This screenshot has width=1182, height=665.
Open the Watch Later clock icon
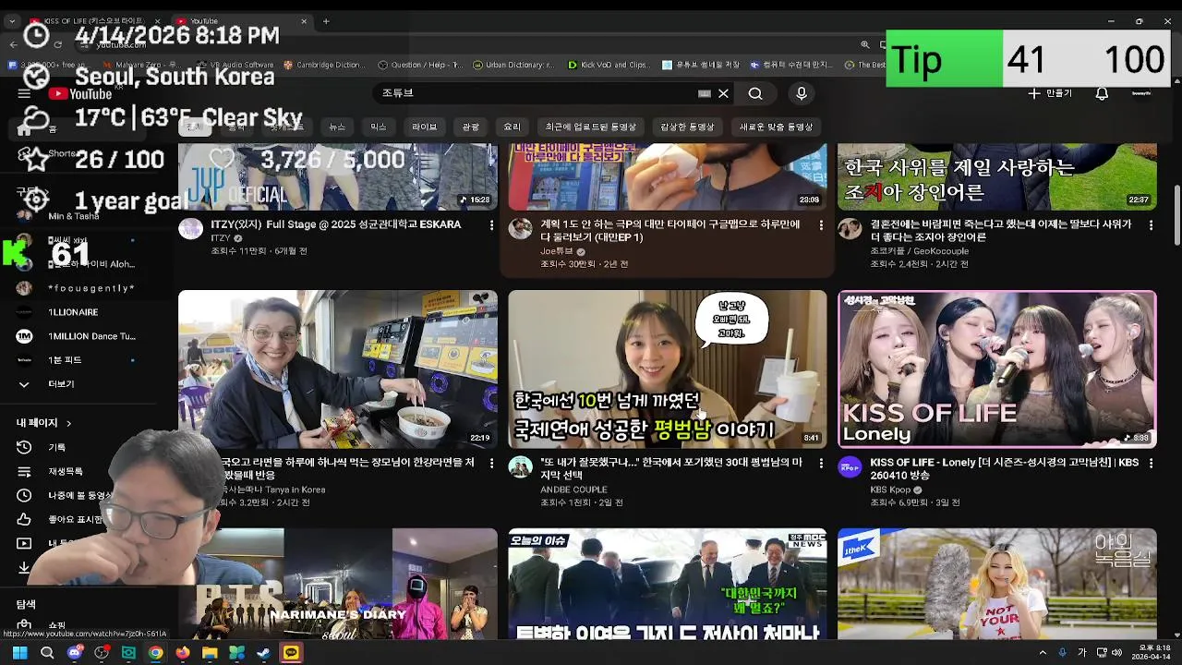click(24, 496)
